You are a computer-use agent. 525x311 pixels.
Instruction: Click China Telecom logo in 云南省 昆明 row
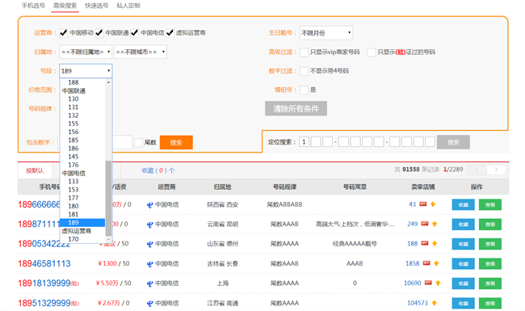[150, 225]
